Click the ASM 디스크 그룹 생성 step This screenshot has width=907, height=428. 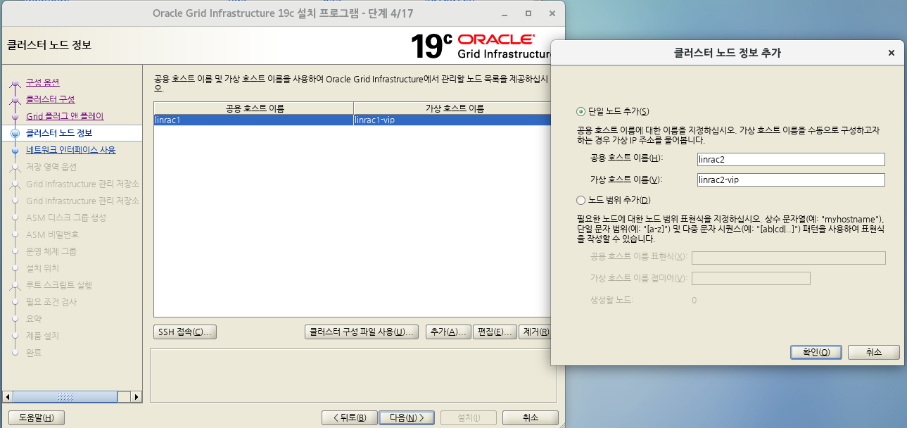pos(66,218)
